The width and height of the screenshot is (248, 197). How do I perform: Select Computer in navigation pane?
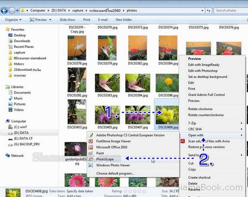click(19, 121)
